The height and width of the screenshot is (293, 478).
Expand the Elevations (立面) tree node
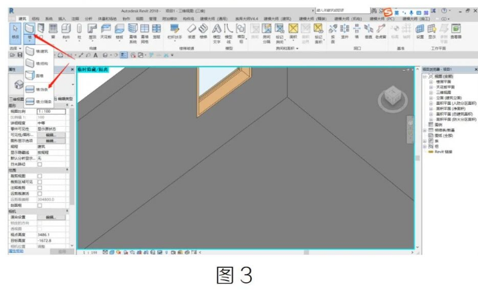click(x=431, y=98)
